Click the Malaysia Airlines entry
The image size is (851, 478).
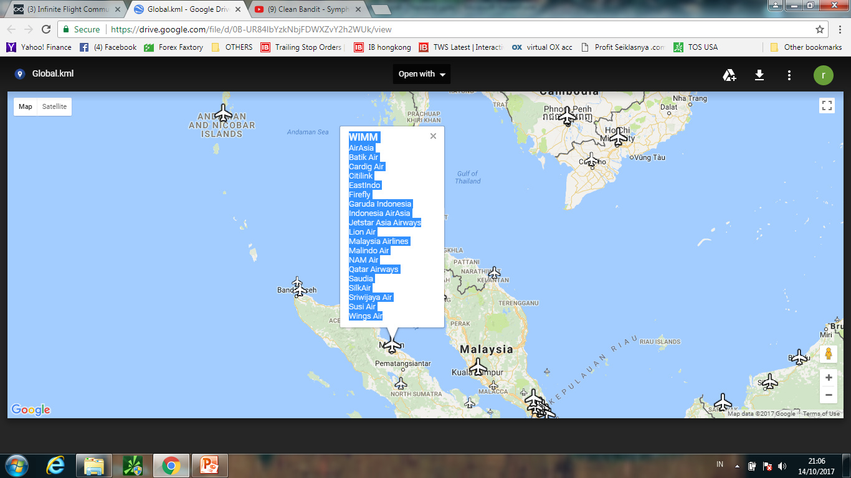[379, 241]
